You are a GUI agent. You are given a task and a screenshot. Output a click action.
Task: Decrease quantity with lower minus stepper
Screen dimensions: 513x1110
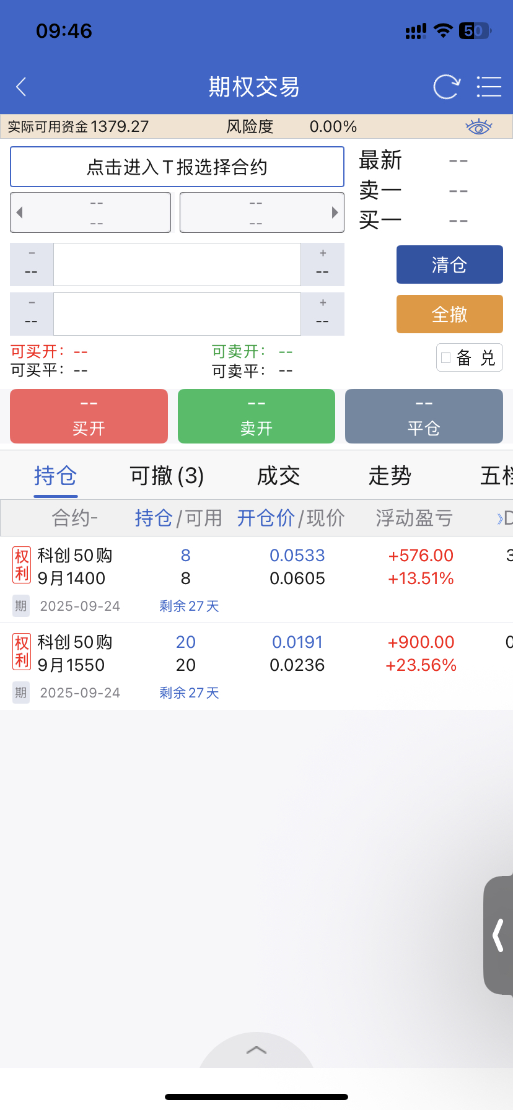coord(32,313)
